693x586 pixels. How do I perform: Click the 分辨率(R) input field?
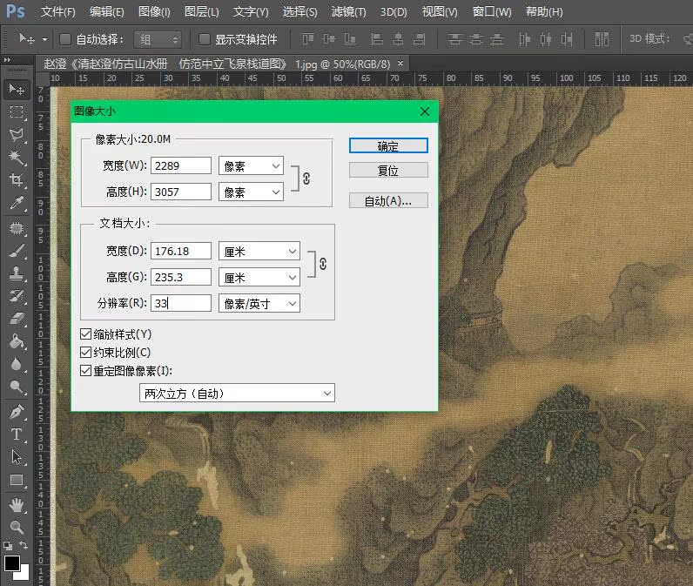(181, 303)
